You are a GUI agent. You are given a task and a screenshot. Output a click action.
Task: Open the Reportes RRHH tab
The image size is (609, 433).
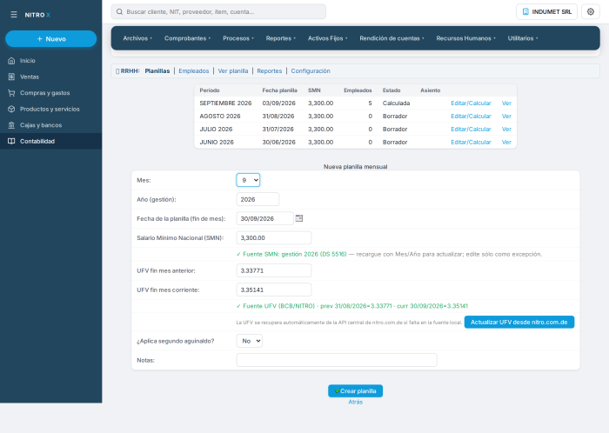[270, 71]
